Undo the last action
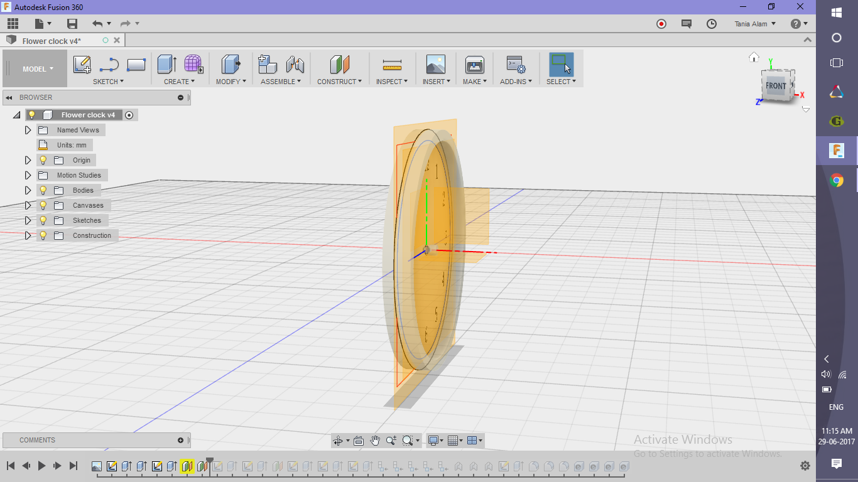The image size is (858, 482). [x=97, y=24]
